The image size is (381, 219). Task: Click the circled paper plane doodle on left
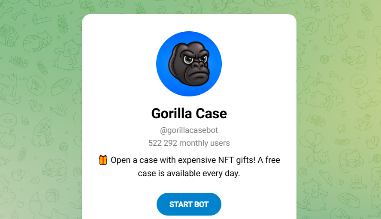click(36, 85)
